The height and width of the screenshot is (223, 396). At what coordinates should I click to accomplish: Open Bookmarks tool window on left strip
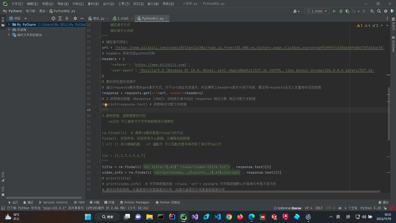click(3, 192)
